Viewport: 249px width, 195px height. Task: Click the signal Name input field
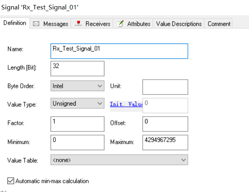click(x=119, y=51)
